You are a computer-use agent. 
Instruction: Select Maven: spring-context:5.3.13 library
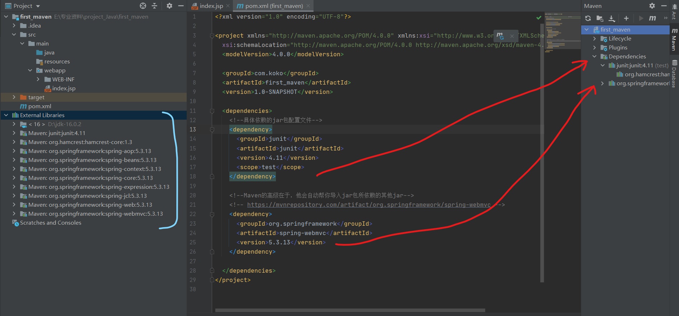tap(91, 169)
